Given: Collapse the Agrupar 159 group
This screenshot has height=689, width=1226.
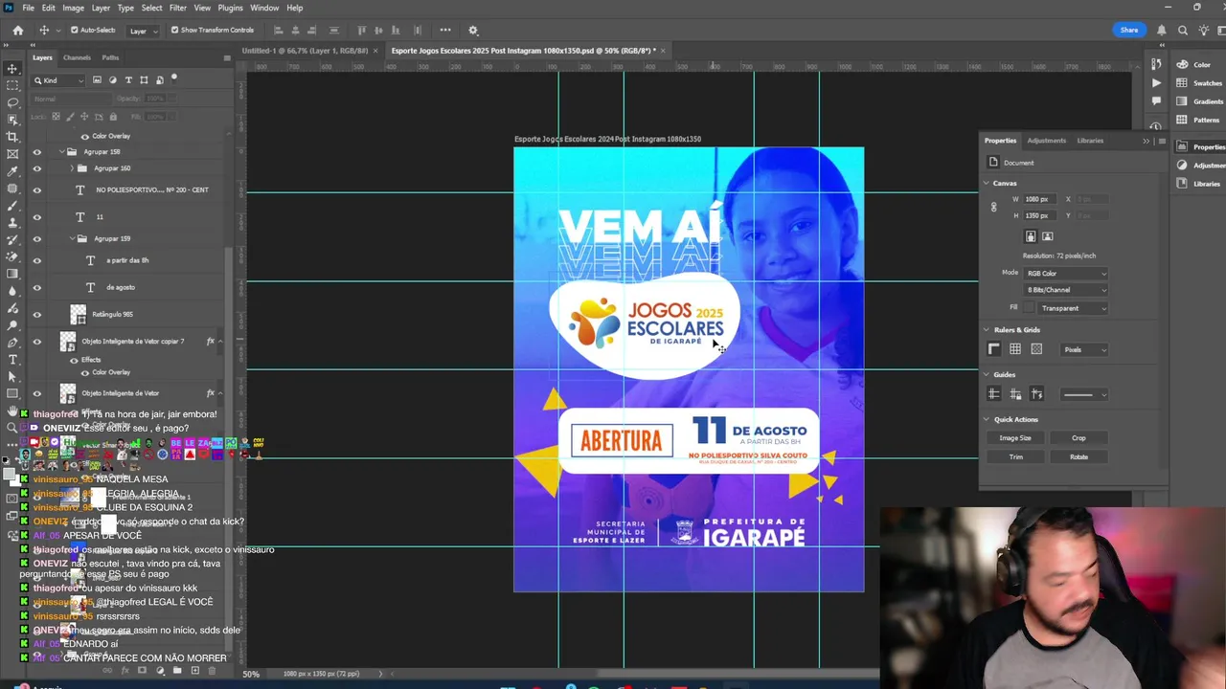Looking at the screenshot, I should [72, 238].
